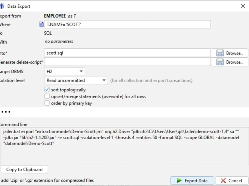Click the empty Generate delete-script field
This screenshot has height=186, width=249.
click(128, 62)
